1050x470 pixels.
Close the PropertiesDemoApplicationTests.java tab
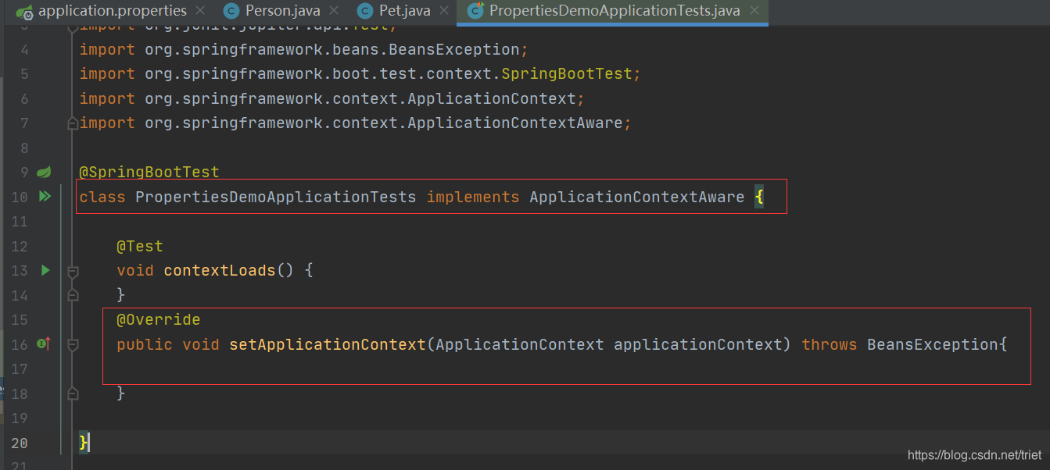pyautogui.click(x=754, y=11)
